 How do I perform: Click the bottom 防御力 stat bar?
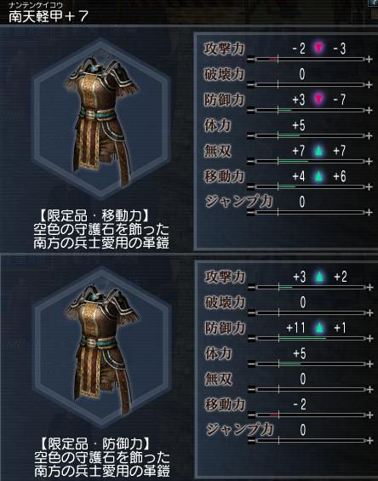point(311,338)
